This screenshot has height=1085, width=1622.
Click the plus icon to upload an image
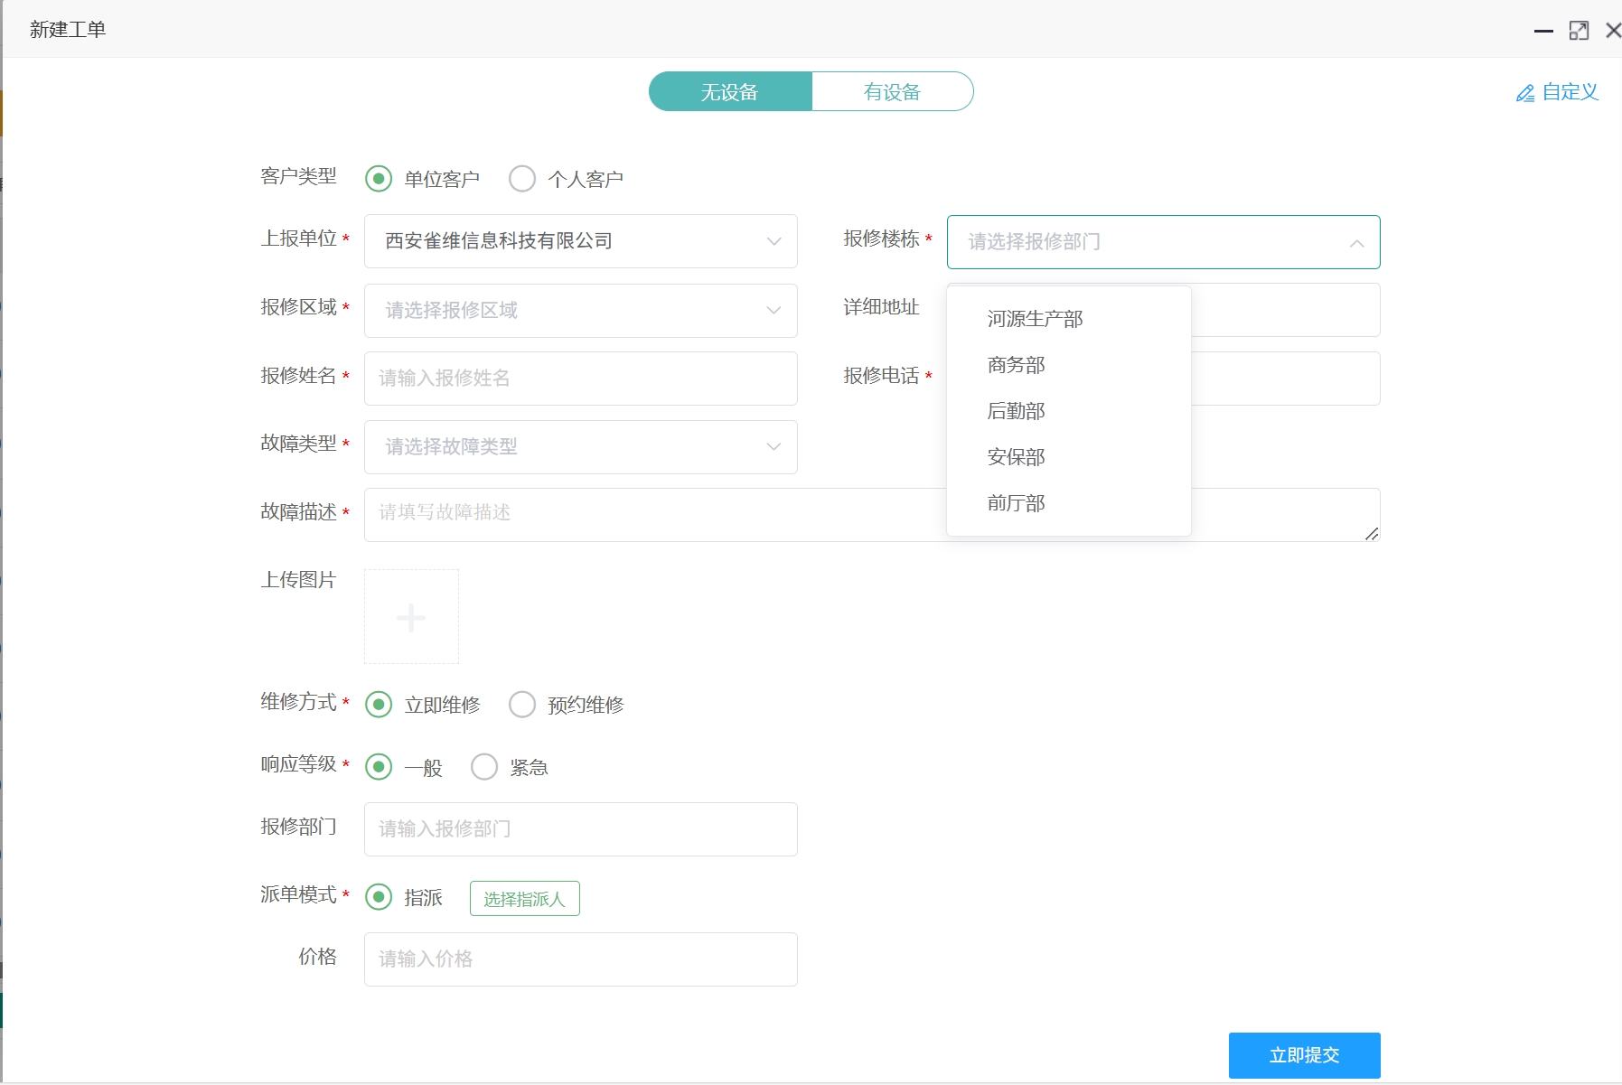[411, 616]
